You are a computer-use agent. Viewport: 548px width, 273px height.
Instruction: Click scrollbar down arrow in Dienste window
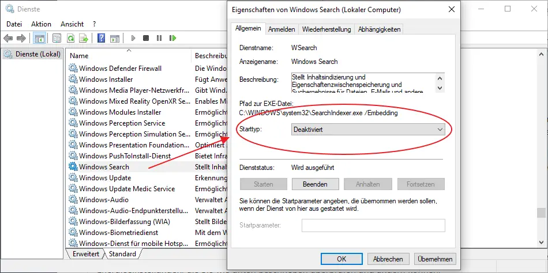541,242
